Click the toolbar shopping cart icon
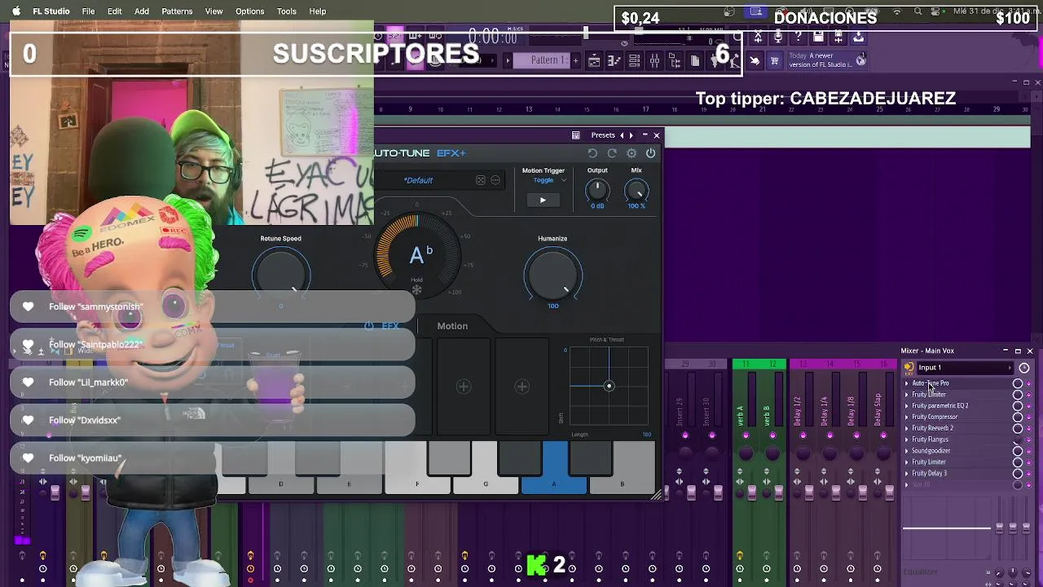 pos(774,61)
